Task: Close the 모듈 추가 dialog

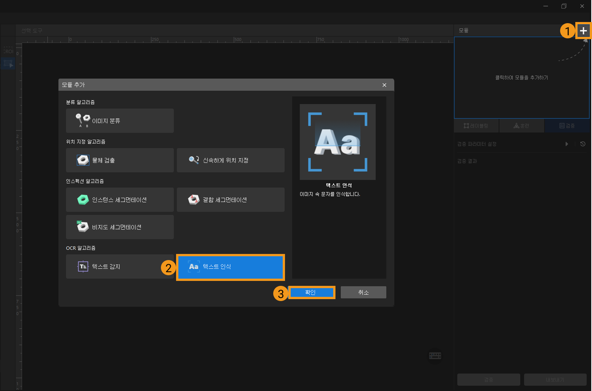Action: click(x=384, y=85)
